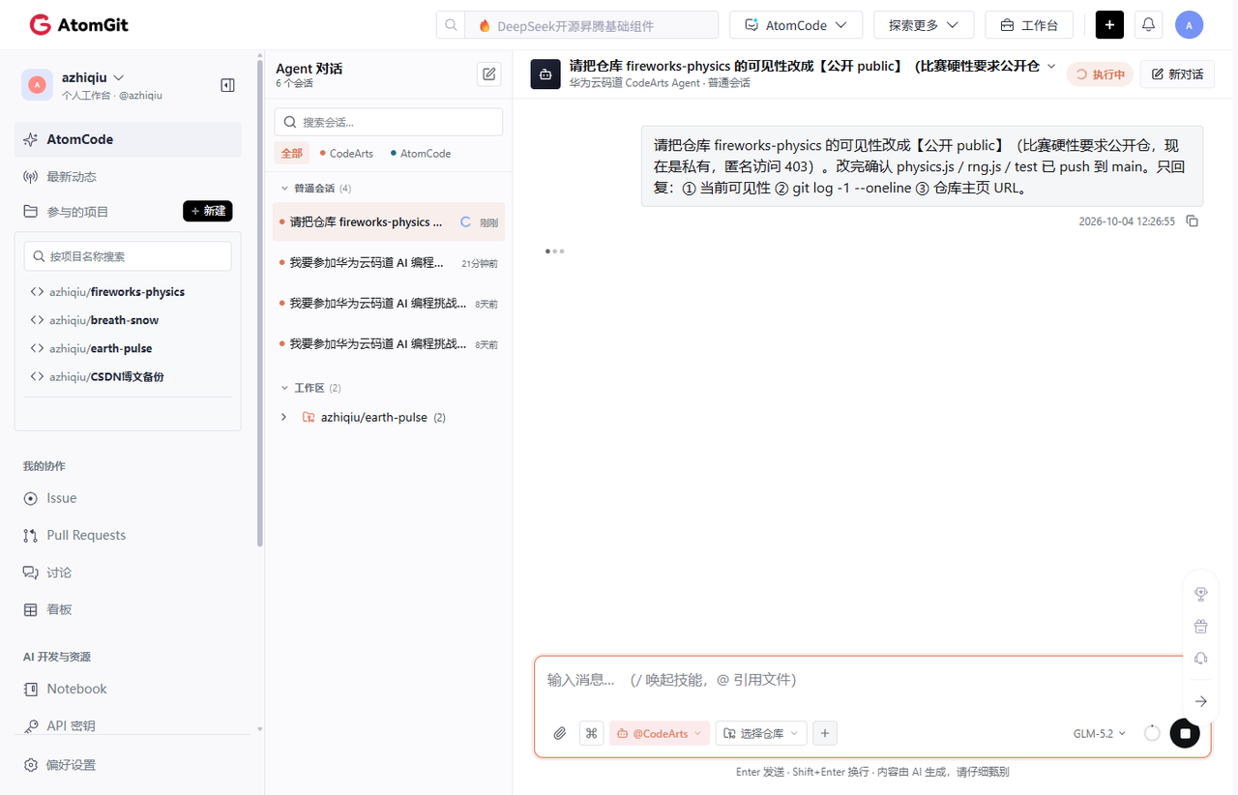Open the fireworks-physics conversation row
Image resolution: width=1238 pixels, height=795 pixels.
388,221
